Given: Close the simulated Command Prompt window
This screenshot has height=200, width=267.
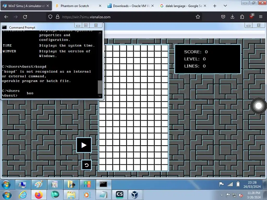Looking at the screenshot, I should point(96,25).
